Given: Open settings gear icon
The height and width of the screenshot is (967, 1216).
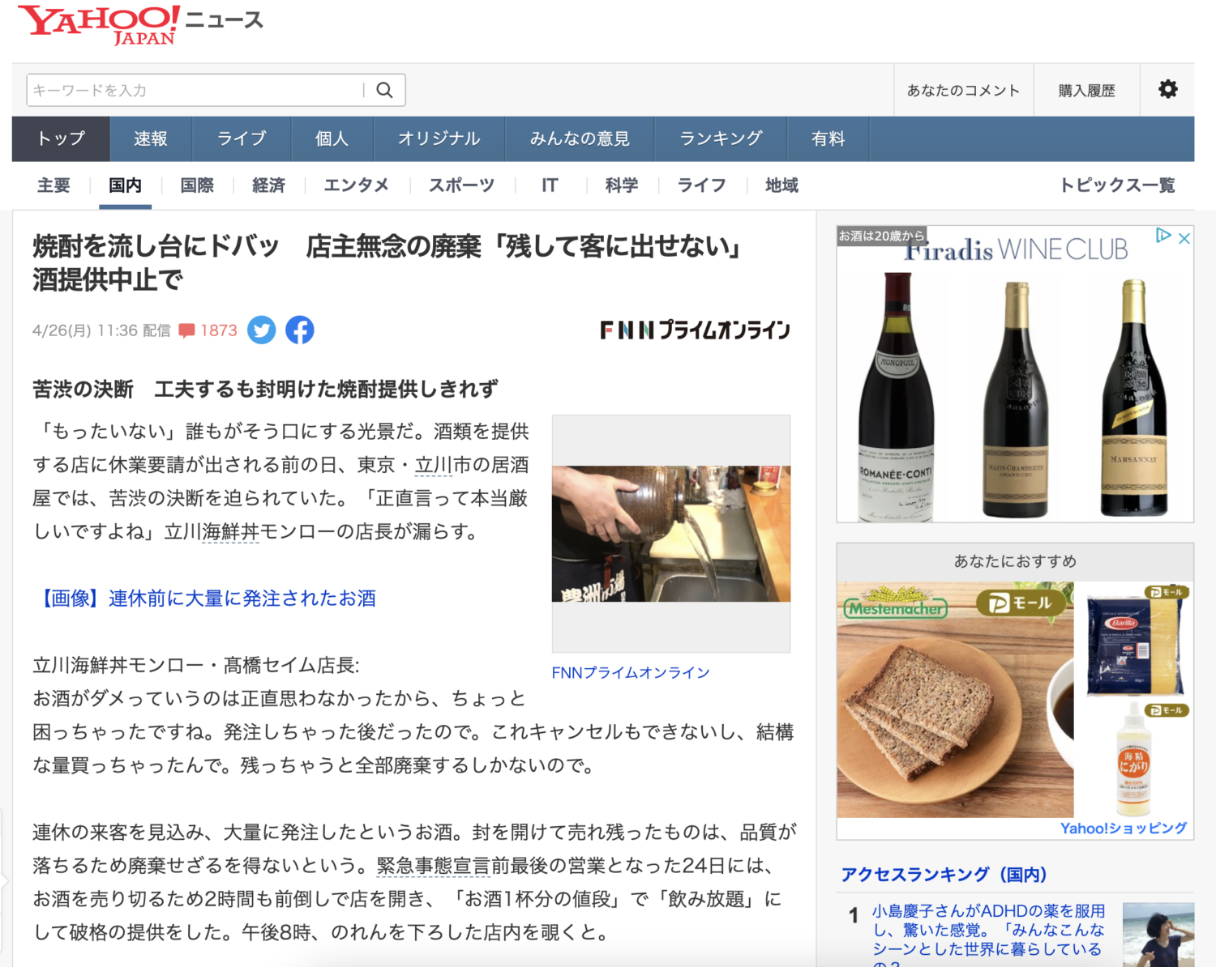Looking at the screenshot, I should point(1167,89).
